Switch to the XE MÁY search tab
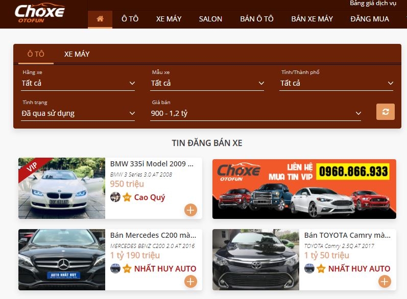 click(77, 54)
